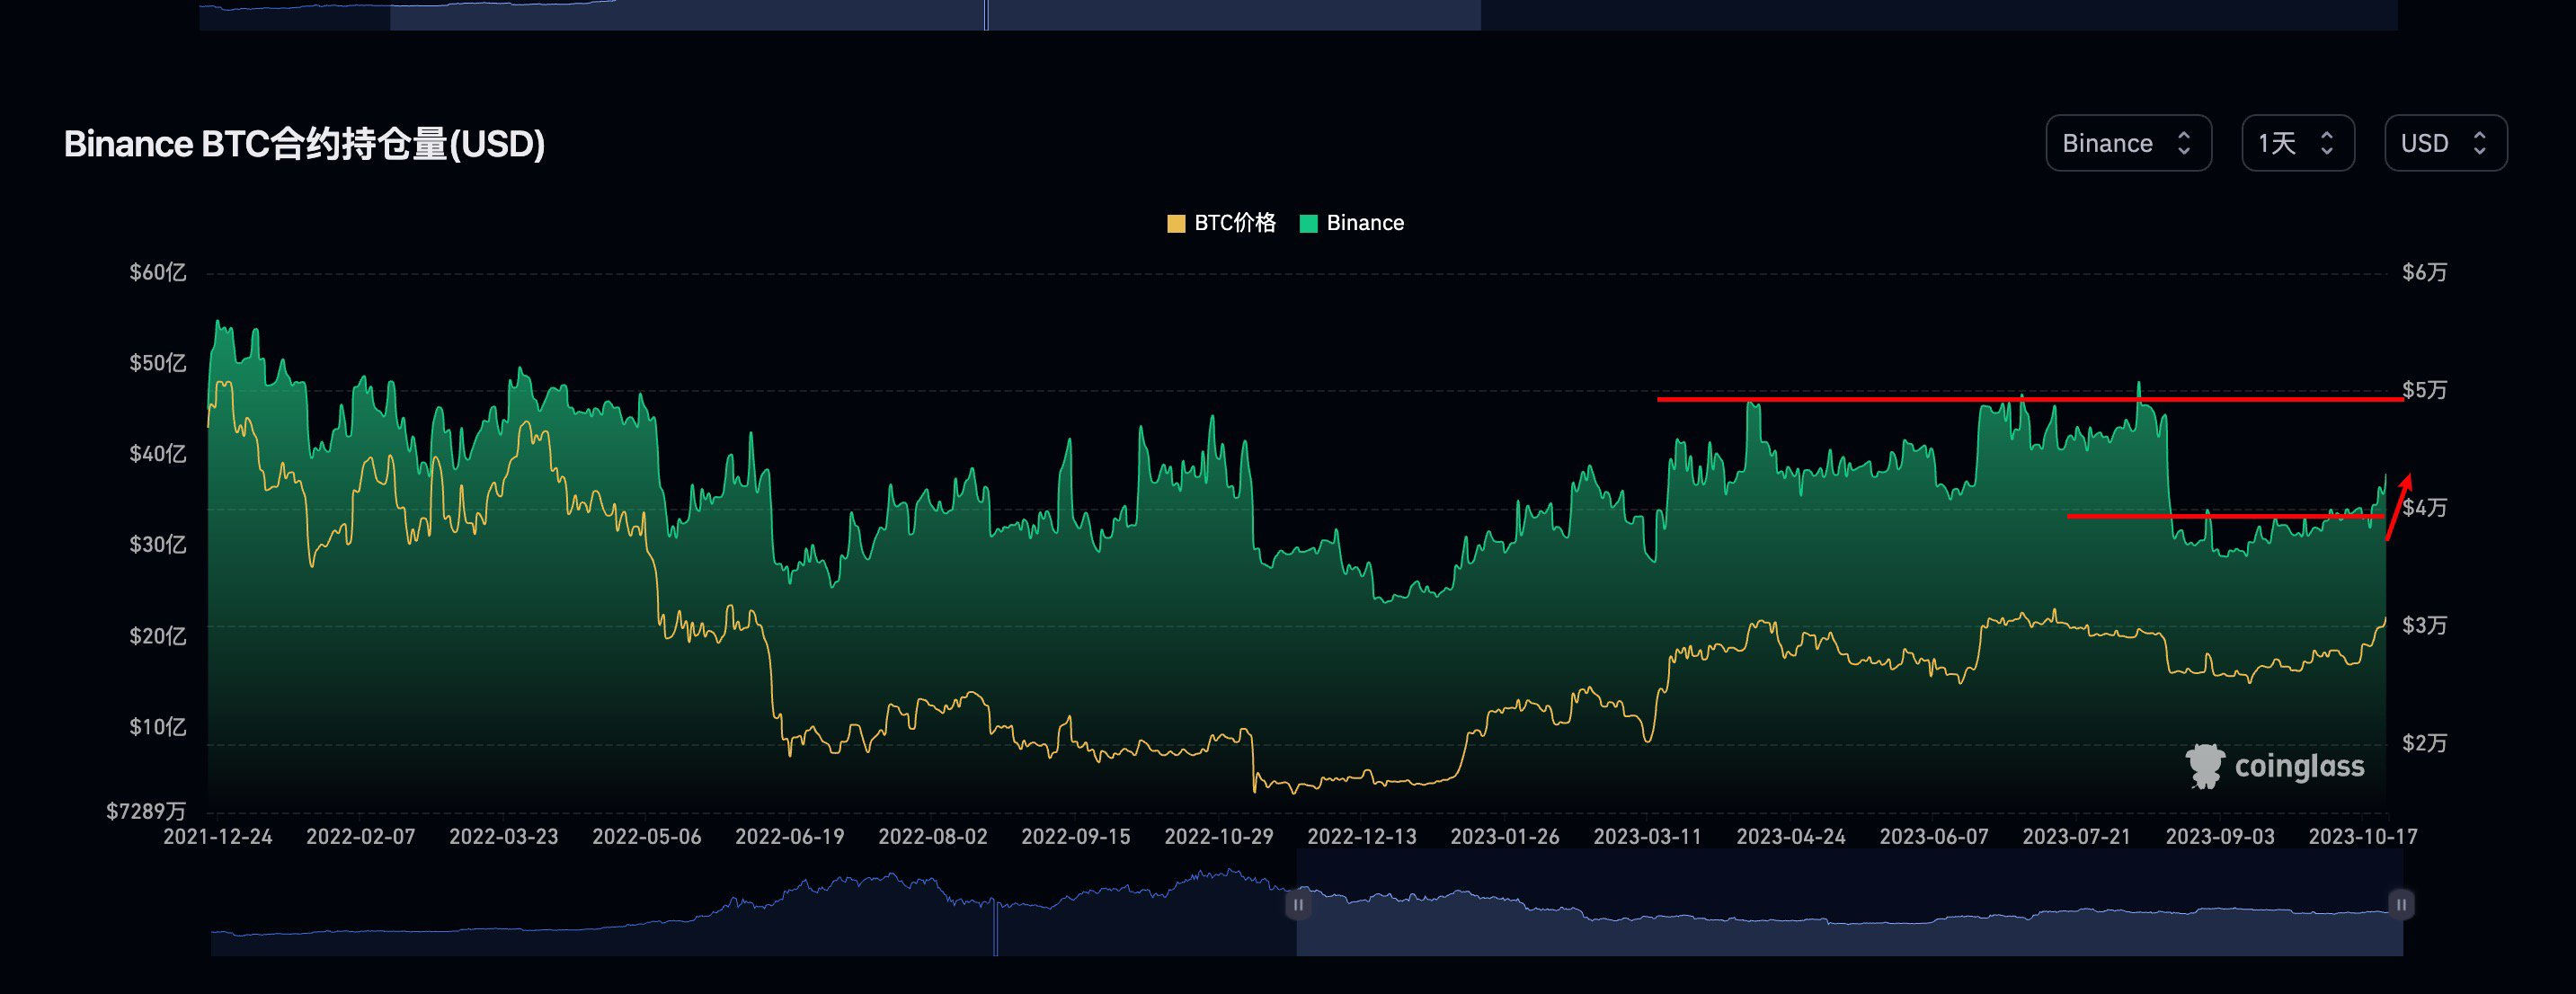Viewport: 2576px width, 994px height.
Task: Click the 2022-08-02 date label
Action: click(x=933, y=837)
